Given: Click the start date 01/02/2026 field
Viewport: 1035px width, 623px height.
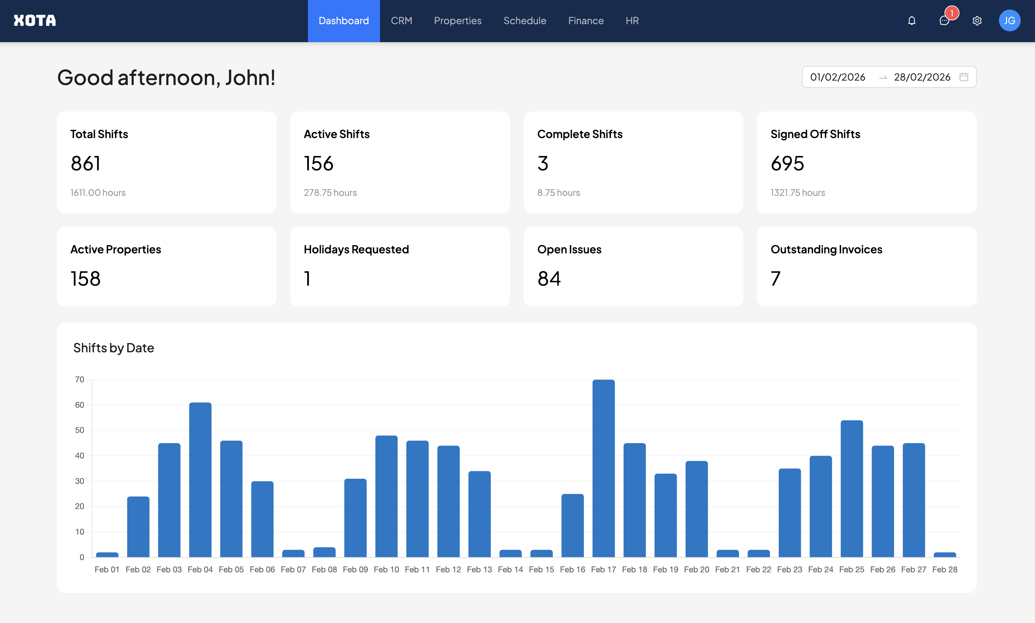Looking at the screenshot, I should coord(838,77).
